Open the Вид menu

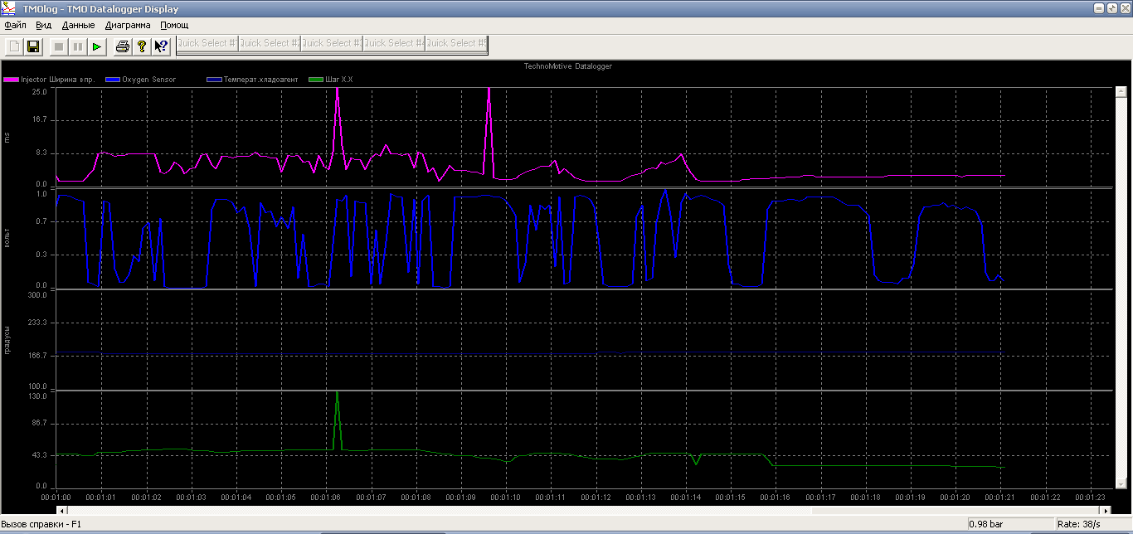tap(44, 25)
